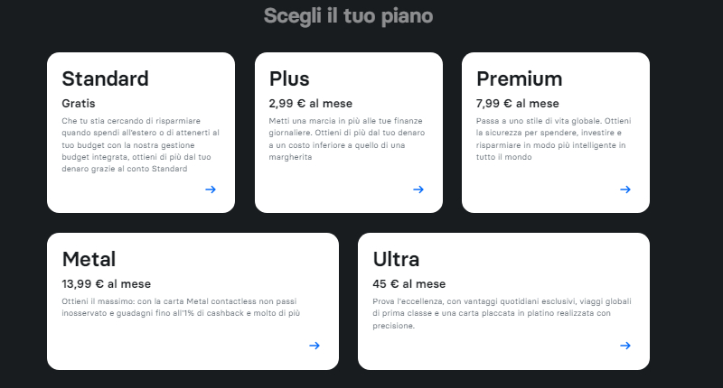Open the Premium plan title

[x=519, y=79]
